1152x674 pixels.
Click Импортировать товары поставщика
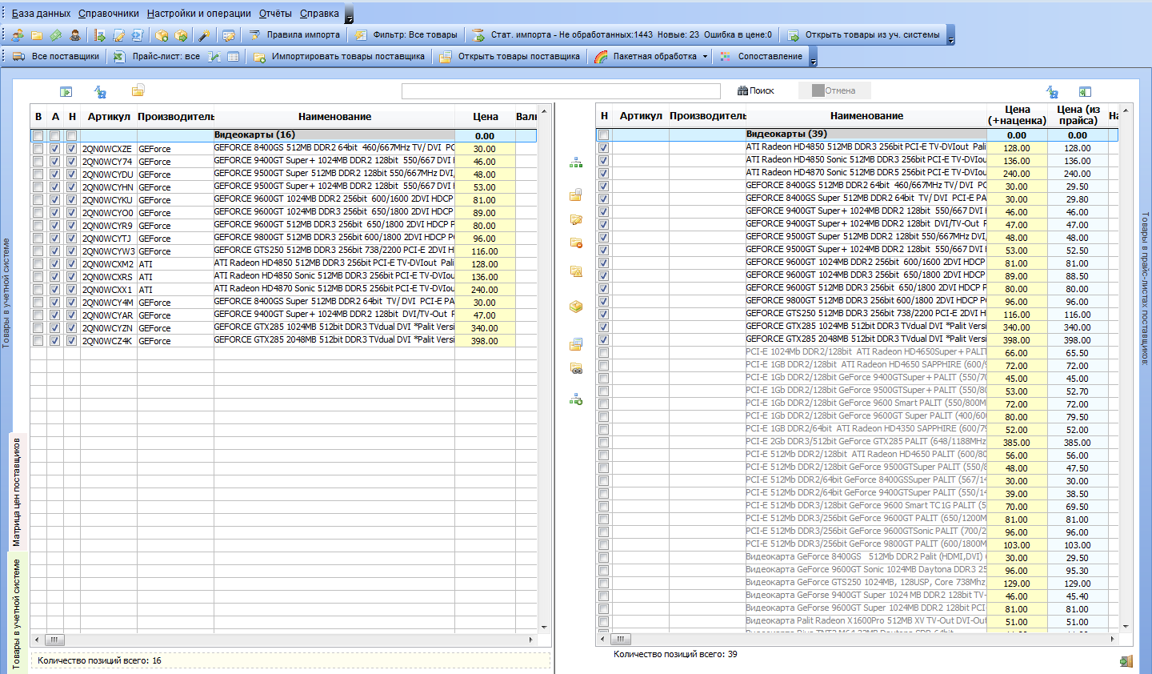[339, 57]
